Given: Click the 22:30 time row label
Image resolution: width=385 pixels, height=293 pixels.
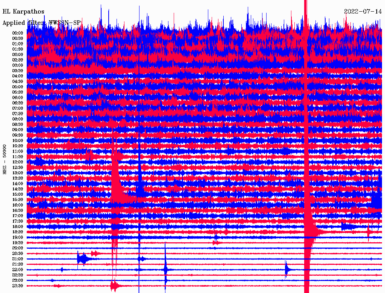Looking at the screenshot, I should coord(18,275).
